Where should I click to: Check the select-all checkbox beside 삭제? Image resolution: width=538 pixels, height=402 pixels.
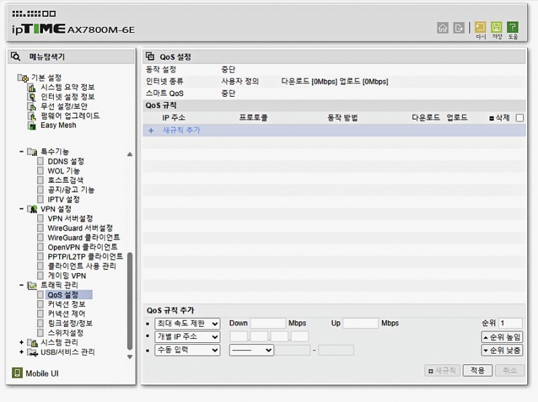pyautogui.click(x=519, y=118)
